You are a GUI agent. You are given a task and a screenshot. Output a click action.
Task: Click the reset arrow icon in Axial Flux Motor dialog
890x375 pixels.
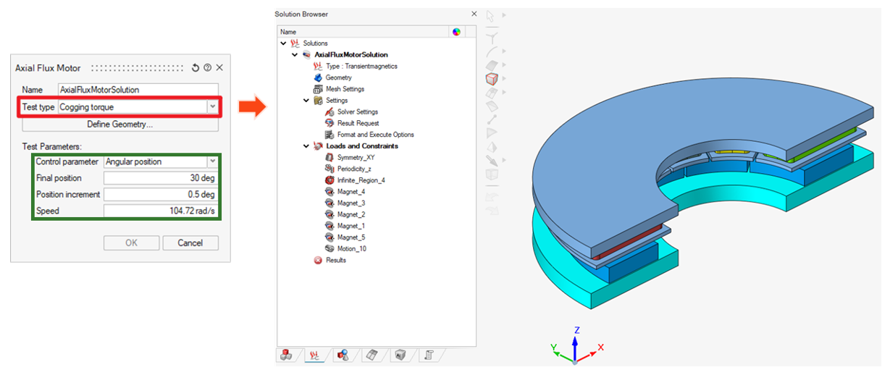[x=196, y=67]
